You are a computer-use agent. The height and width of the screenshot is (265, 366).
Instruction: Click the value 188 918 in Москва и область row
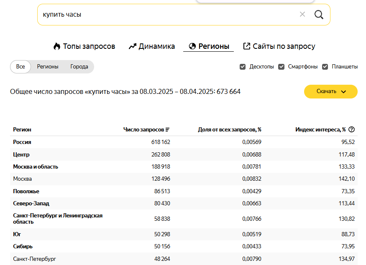coord(161,167)
